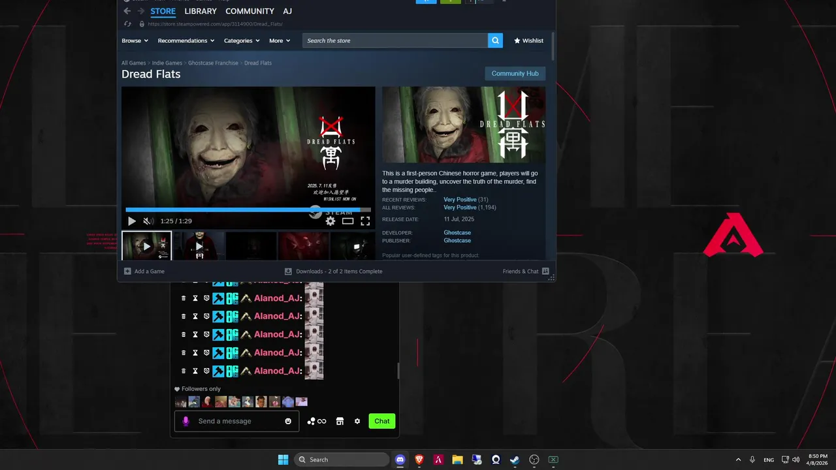Screen dimensions: 836x470
Task: Go forward with the Steam forward arrow
Action: (140, 11)
